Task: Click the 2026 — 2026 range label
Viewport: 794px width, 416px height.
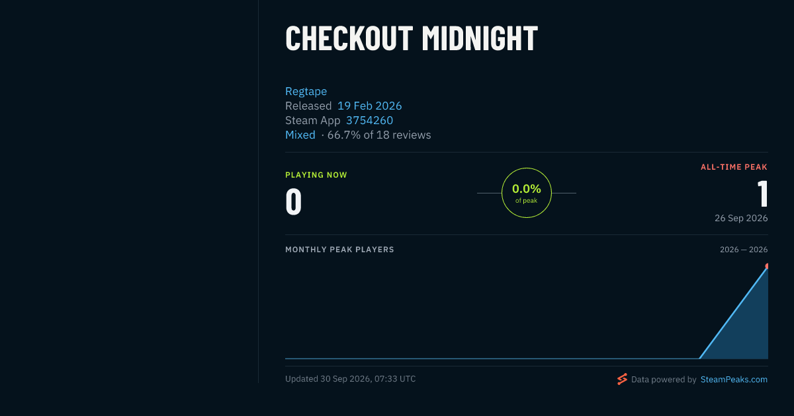Action: point(744,250)
